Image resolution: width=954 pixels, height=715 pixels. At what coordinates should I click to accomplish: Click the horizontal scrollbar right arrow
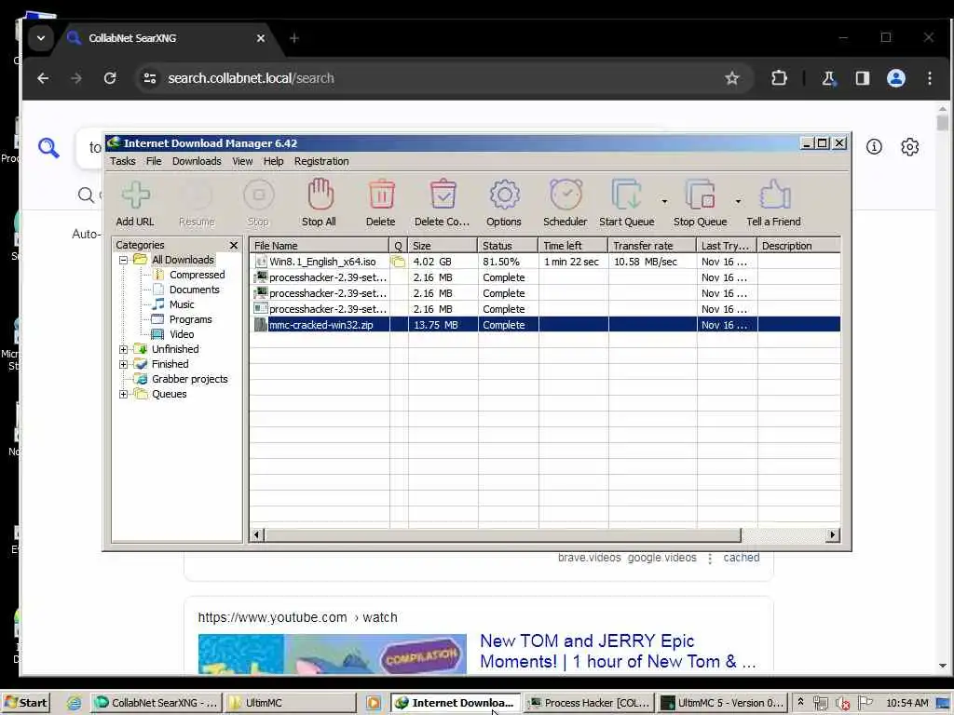pos(832,535)
